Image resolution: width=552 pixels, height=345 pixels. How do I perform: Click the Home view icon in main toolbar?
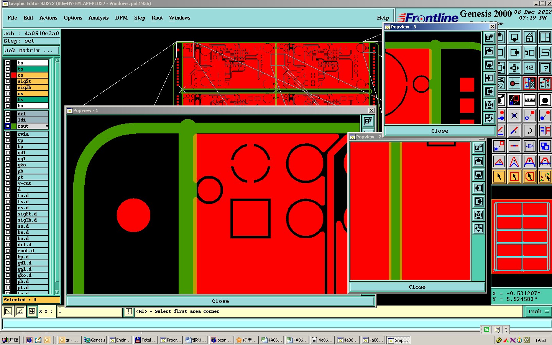pos(530,37)
